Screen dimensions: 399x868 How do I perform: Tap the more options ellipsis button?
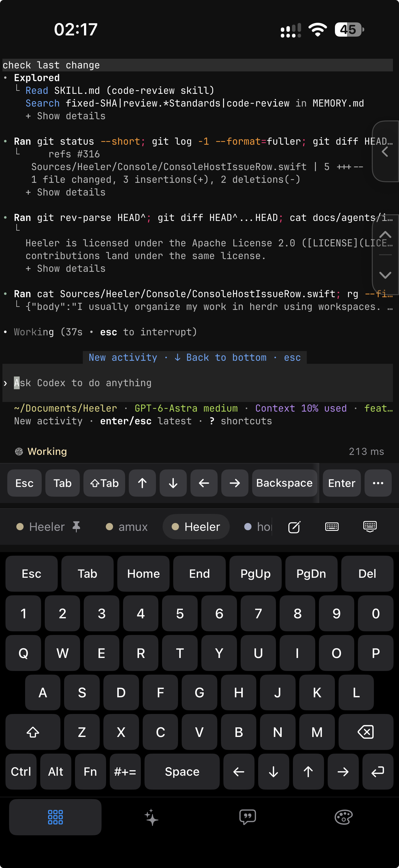(x=378, y=483)
